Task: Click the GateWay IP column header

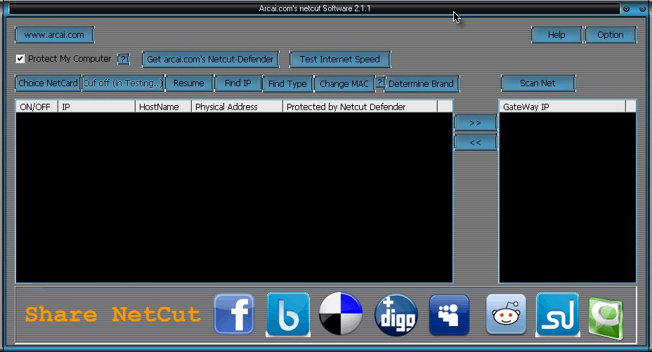Action: 562,107
